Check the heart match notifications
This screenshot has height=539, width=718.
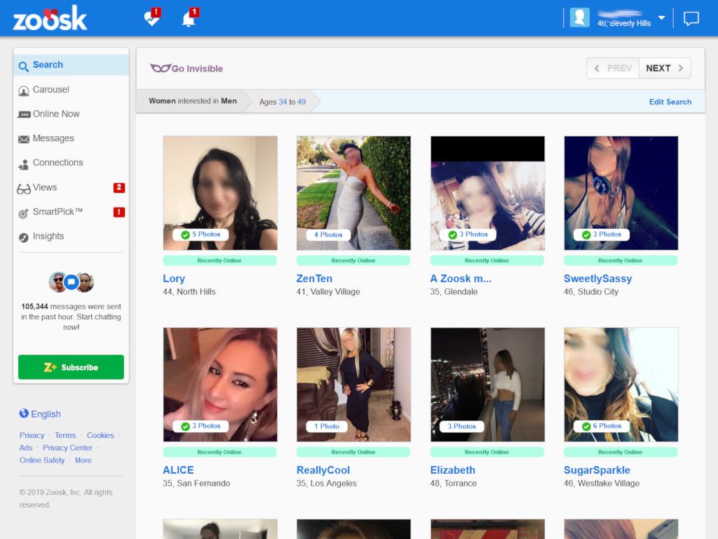pos(151,18)
